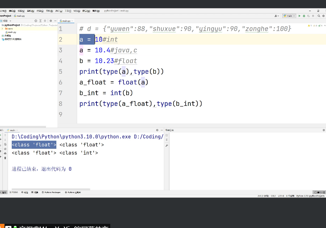Start debugging with the Debug bug icon
This screenshot has height=228, width=326.
pyautogui.click(x=304, y=16)
